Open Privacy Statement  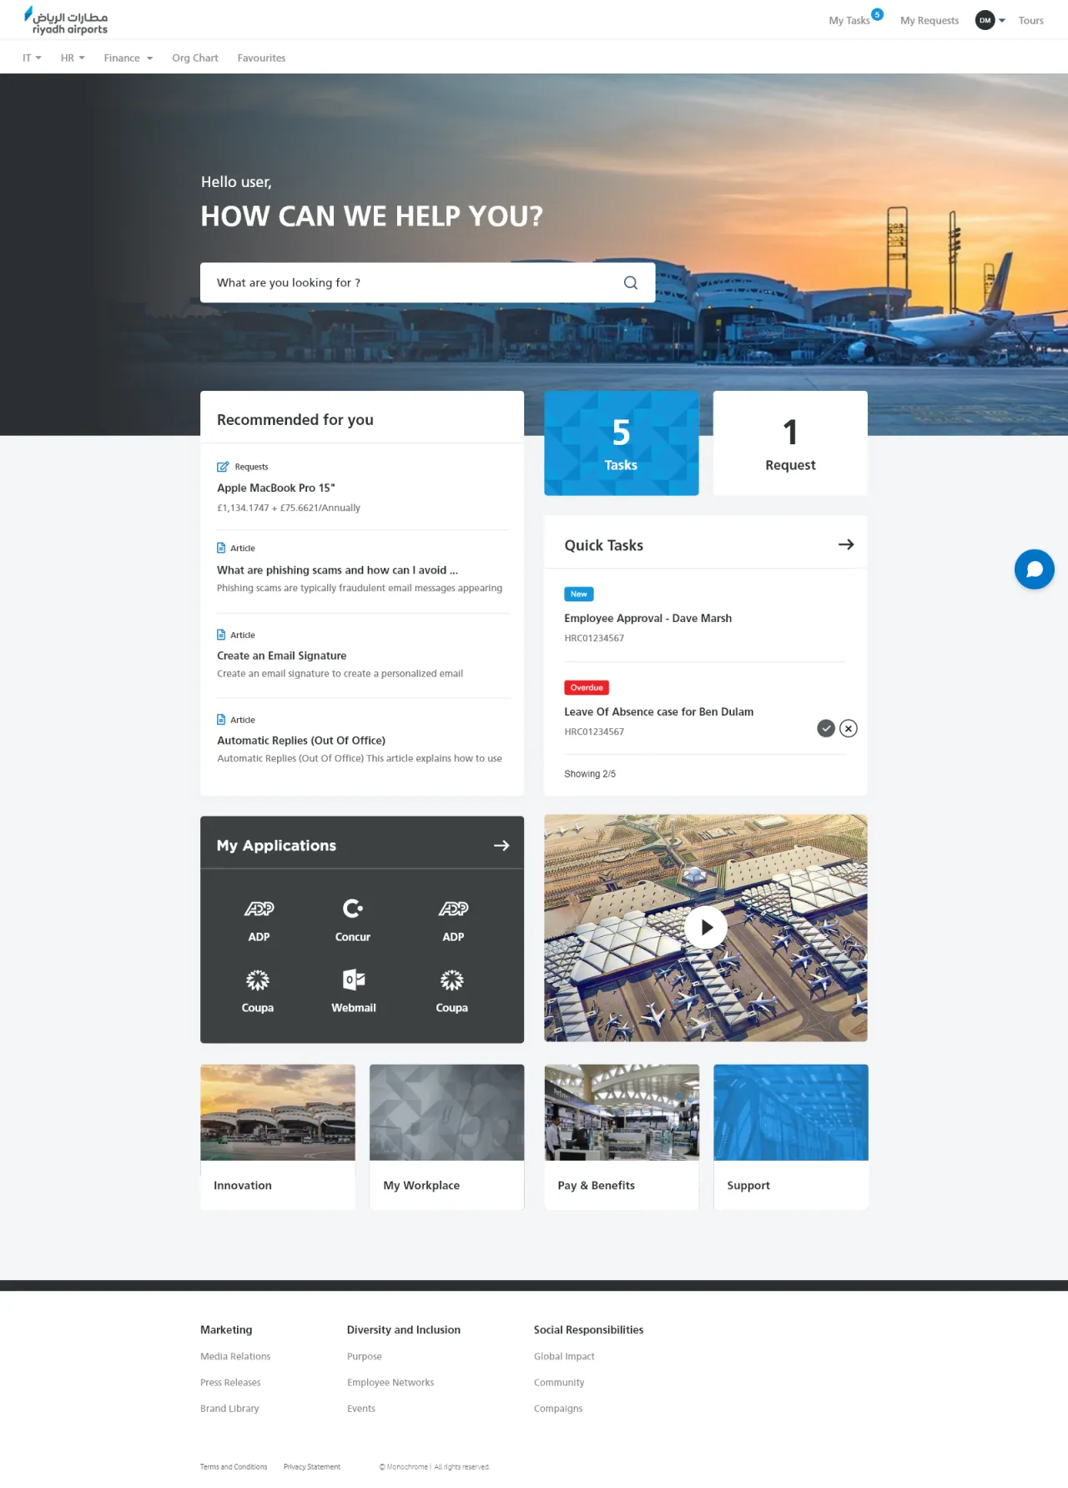click(312, 1467)
